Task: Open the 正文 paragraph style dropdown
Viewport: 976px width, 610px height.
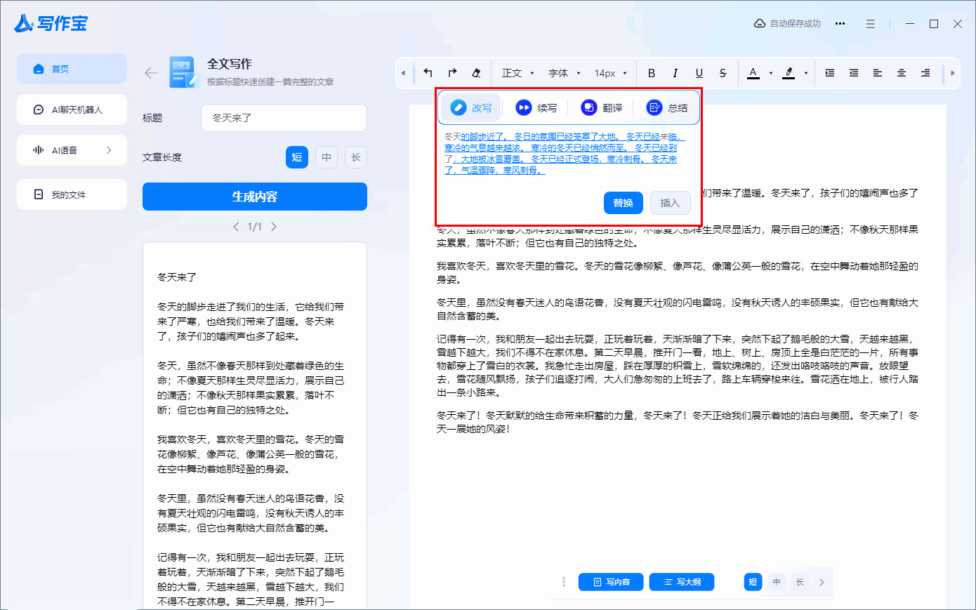Action: click(x=518, y=73)
